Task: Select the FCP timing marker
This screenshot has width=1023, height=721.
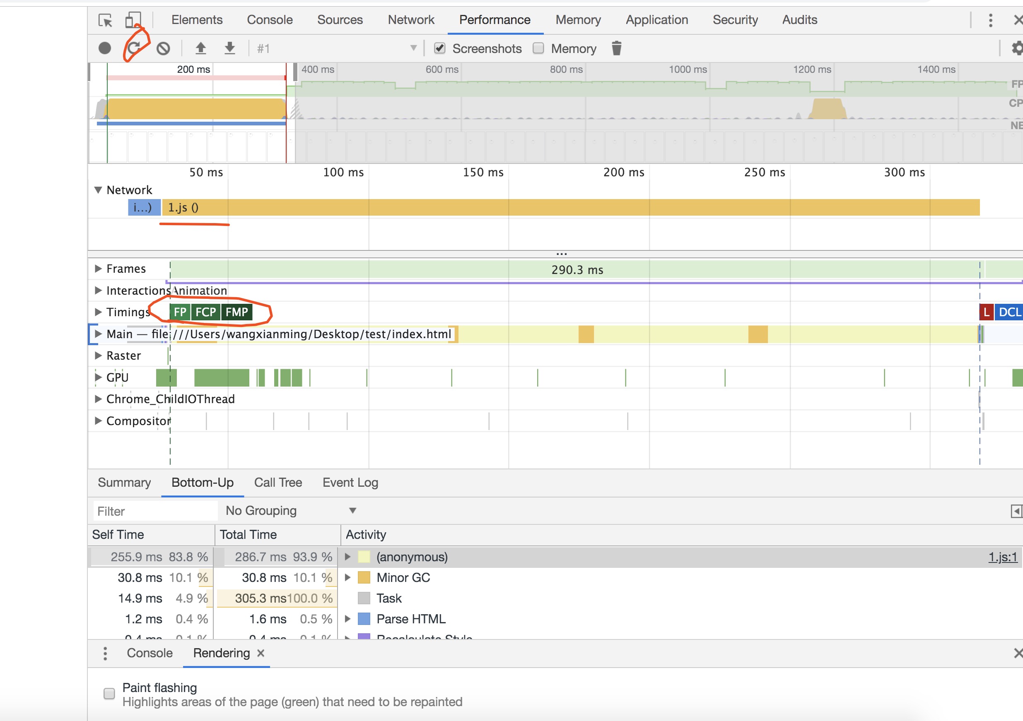Action: coord(205,312)
